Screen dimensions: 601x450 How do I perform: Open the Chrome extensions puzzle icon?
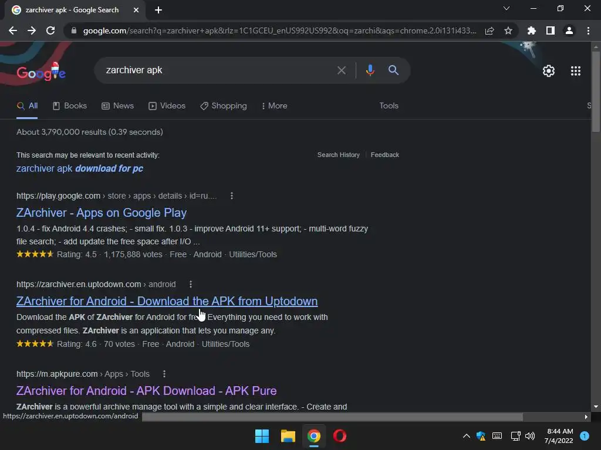click(531, 30)
